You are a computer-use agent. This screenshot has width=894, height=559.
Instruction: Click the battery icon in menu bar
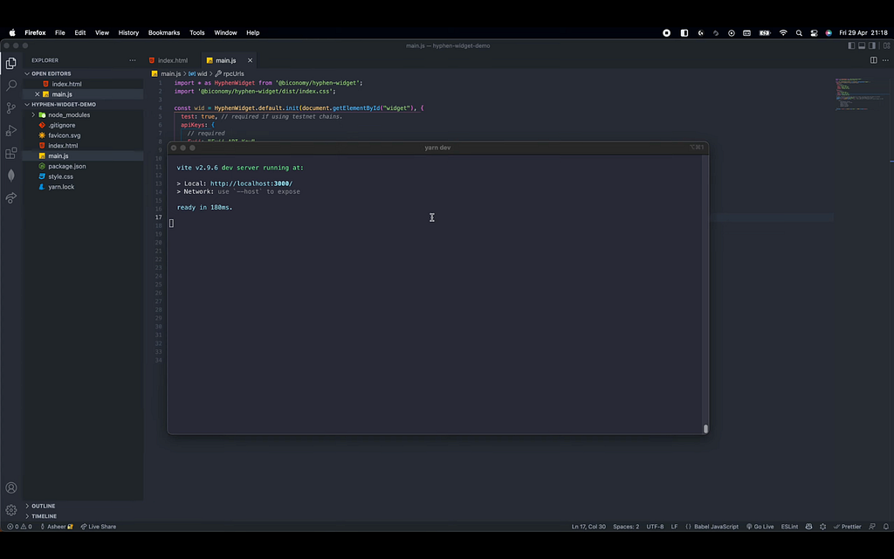click(765, 32)
